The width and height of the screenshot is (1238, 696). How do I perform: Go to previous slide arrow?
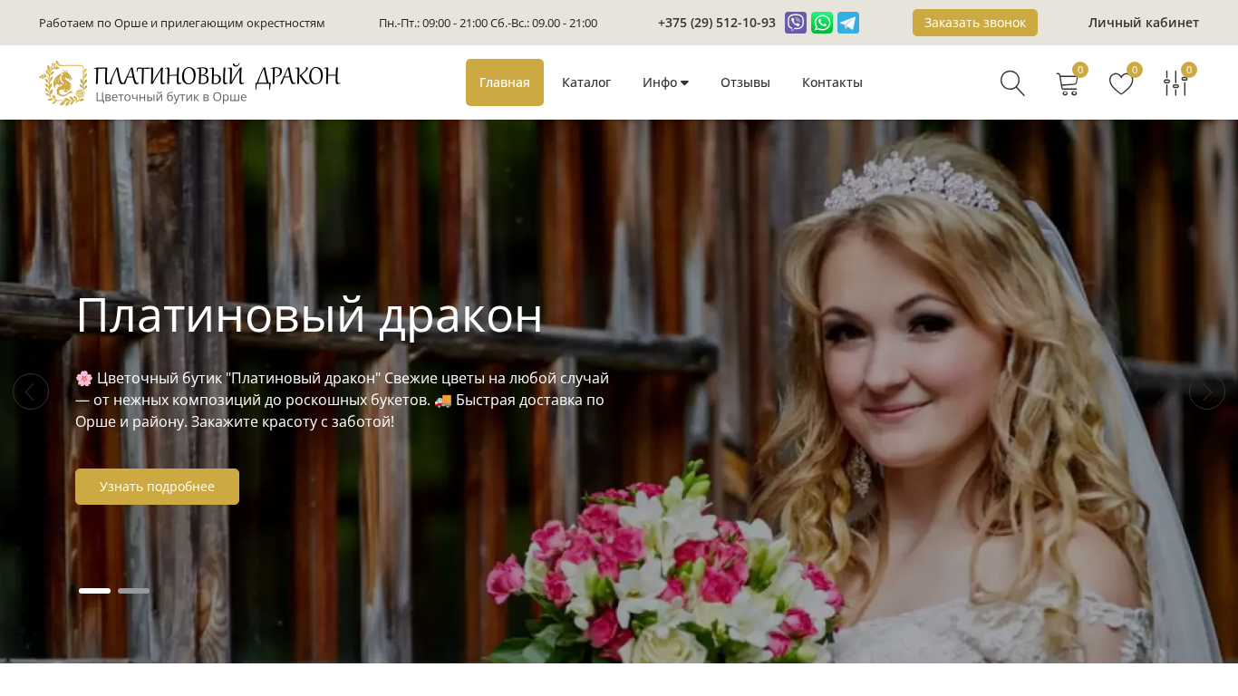[31, 391]
